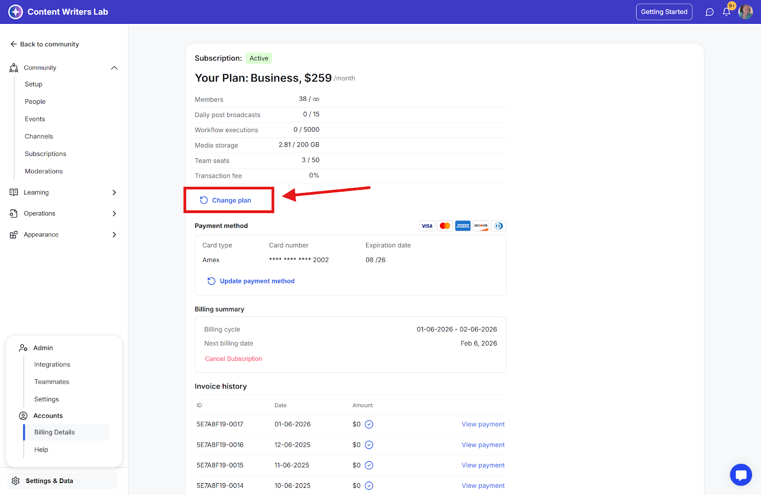Expand the Appearance section
The width and height of the screenshot is (761, 495).
tap(114, 234)
